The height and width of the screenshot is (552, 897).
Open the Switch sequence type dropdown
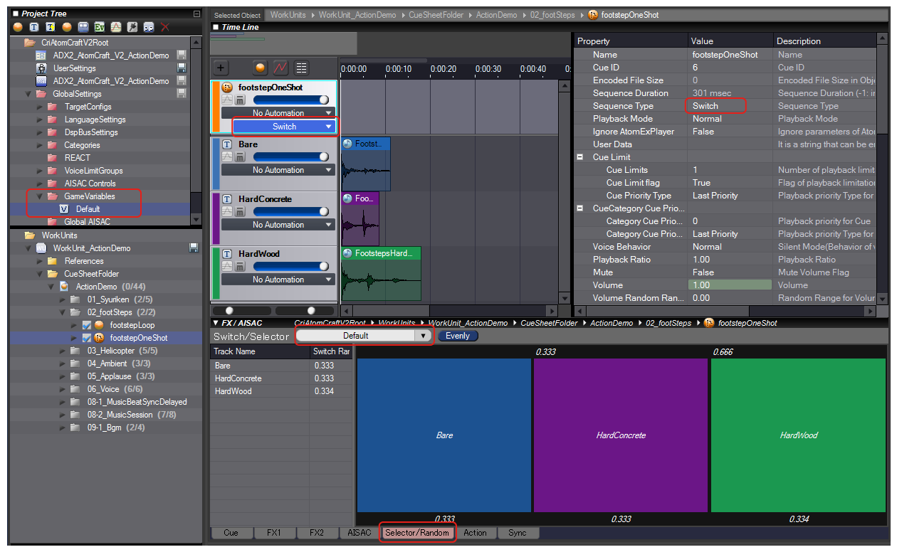point(284,126)
